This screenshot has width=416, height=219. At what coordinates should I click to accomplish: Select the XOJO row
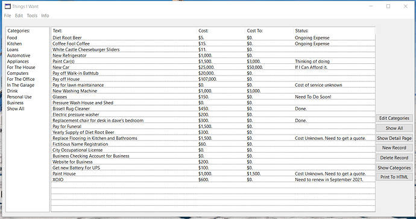click(x=213, y=180)
